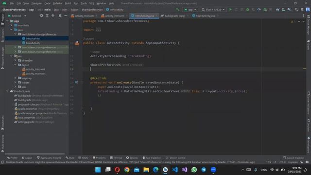Open the File menu
The height and width of the screenshot is (175, 311).
point(12,3)
